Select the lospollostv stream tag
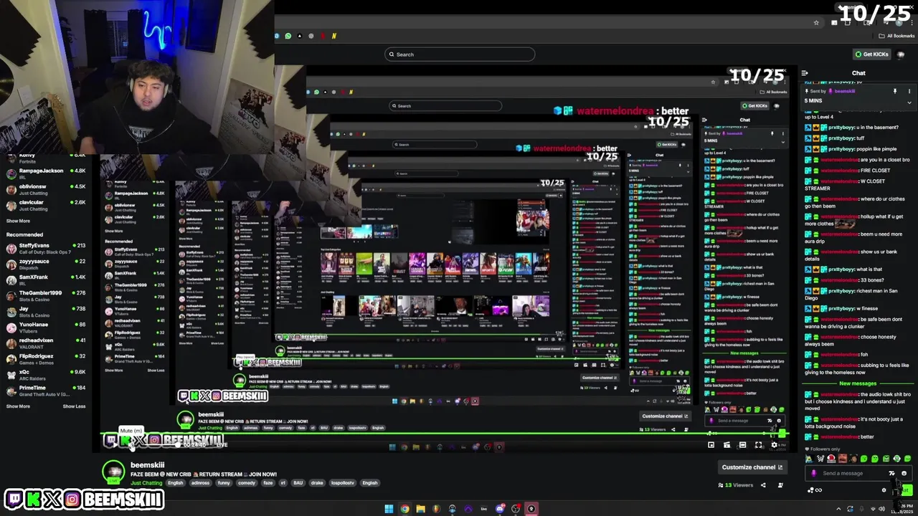 [x=342, y=483]
